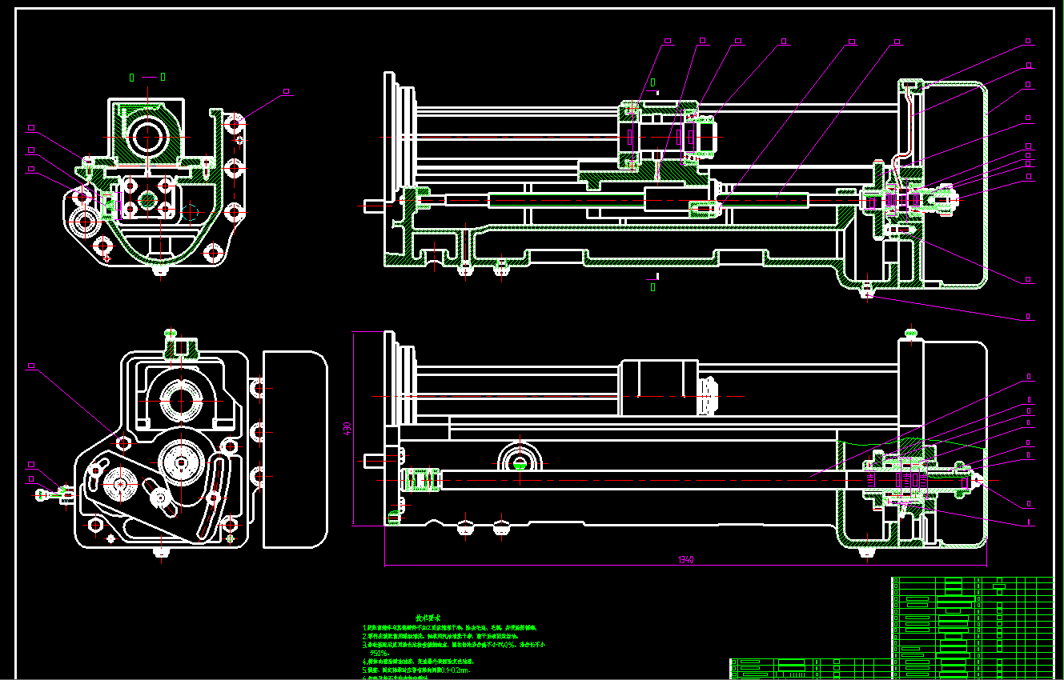Select the parts list table at lower right

pos(972,628)
